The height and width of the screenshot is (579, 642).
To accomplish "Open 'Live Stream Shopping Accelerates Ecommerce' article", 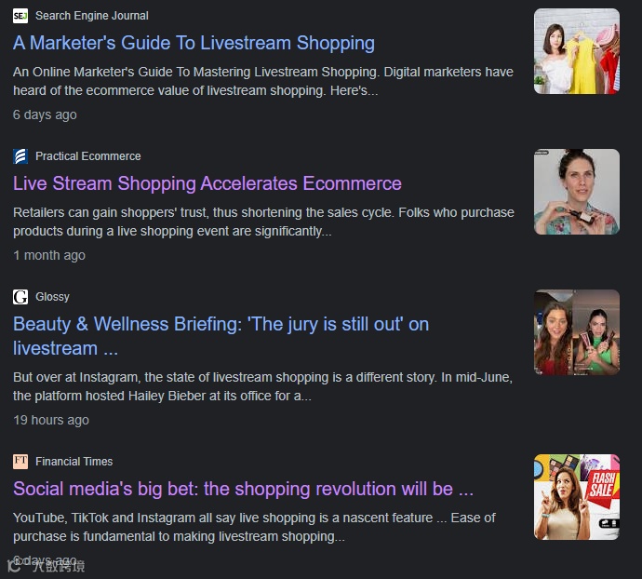I will click(x=207, y=183).
